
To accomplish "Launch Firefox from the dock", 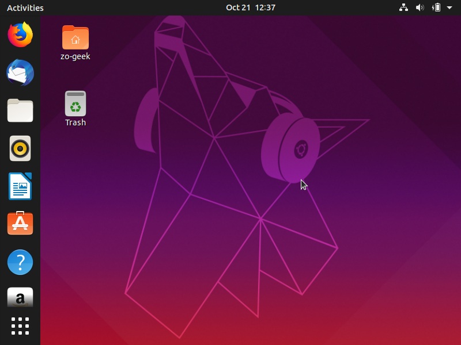I will coord(20,34).
